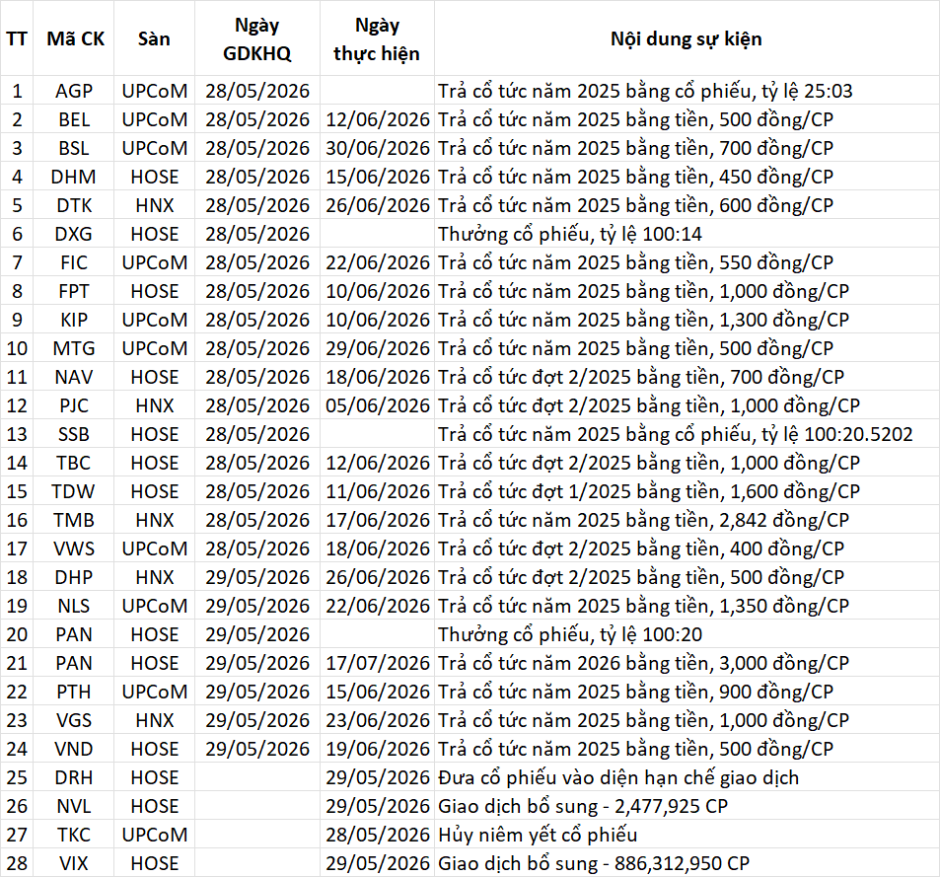940x877 pixels.
Task: Select the Nội dung sự kiện header
Action: (x=686, y=38)
